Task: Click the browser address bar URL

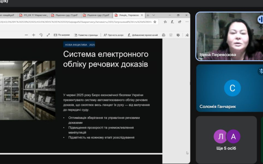Action: 76,22
